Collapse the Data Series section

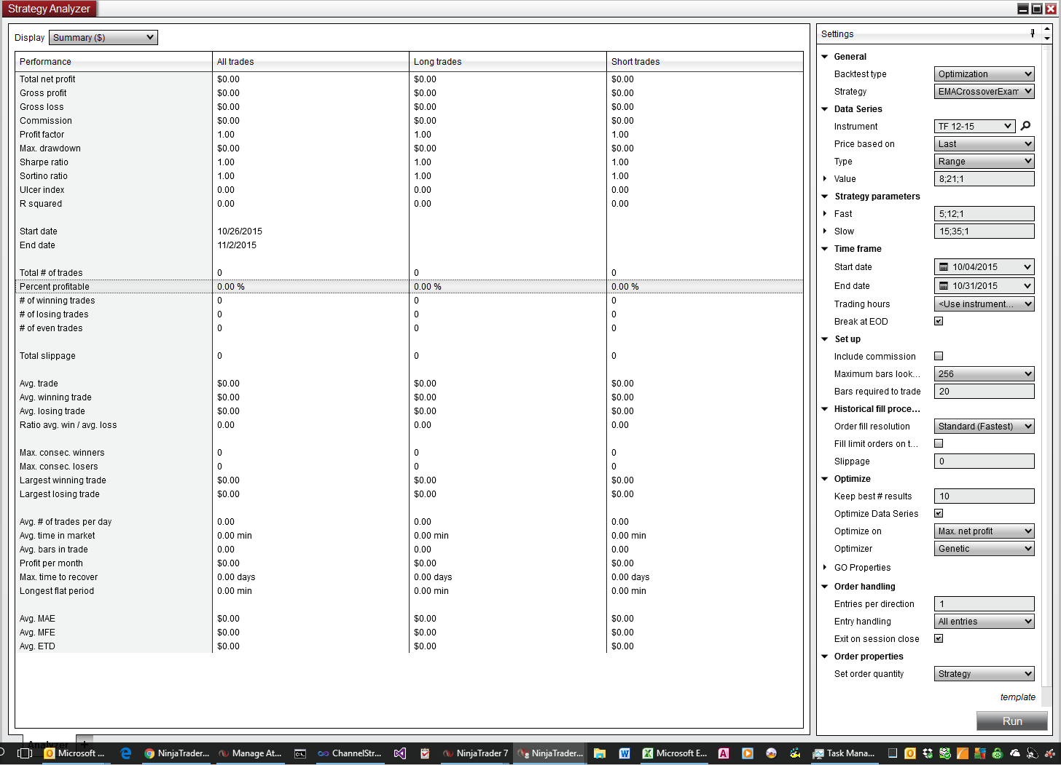tap(825, 108)
